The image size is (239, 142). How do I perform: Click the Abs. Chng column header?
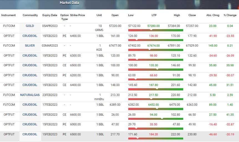pos(213,15)
